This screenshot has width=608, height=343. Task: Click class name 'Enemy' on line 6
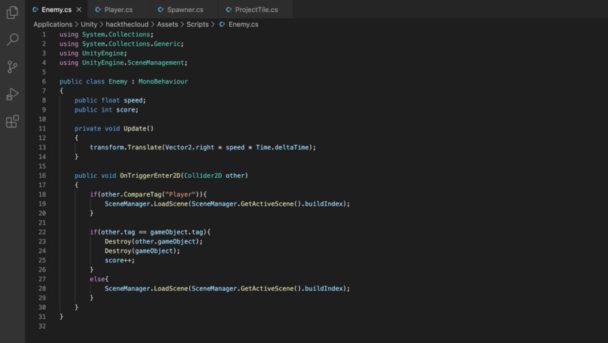pyautogui.click(x=118, y=81)
